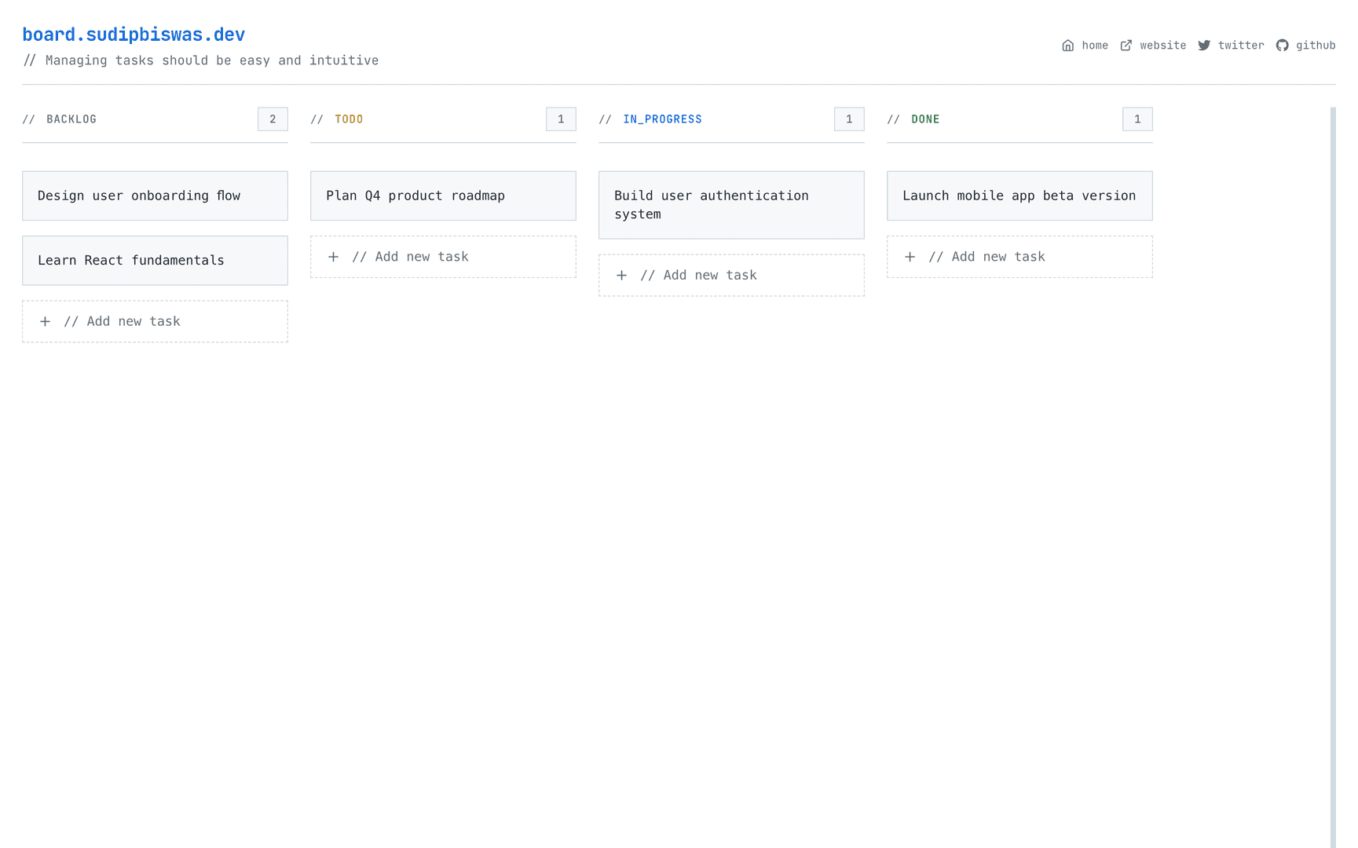This screenshot has height=848, width=1358.
Task: Click plus icon in Backlog column
Action: coord(46,322)
